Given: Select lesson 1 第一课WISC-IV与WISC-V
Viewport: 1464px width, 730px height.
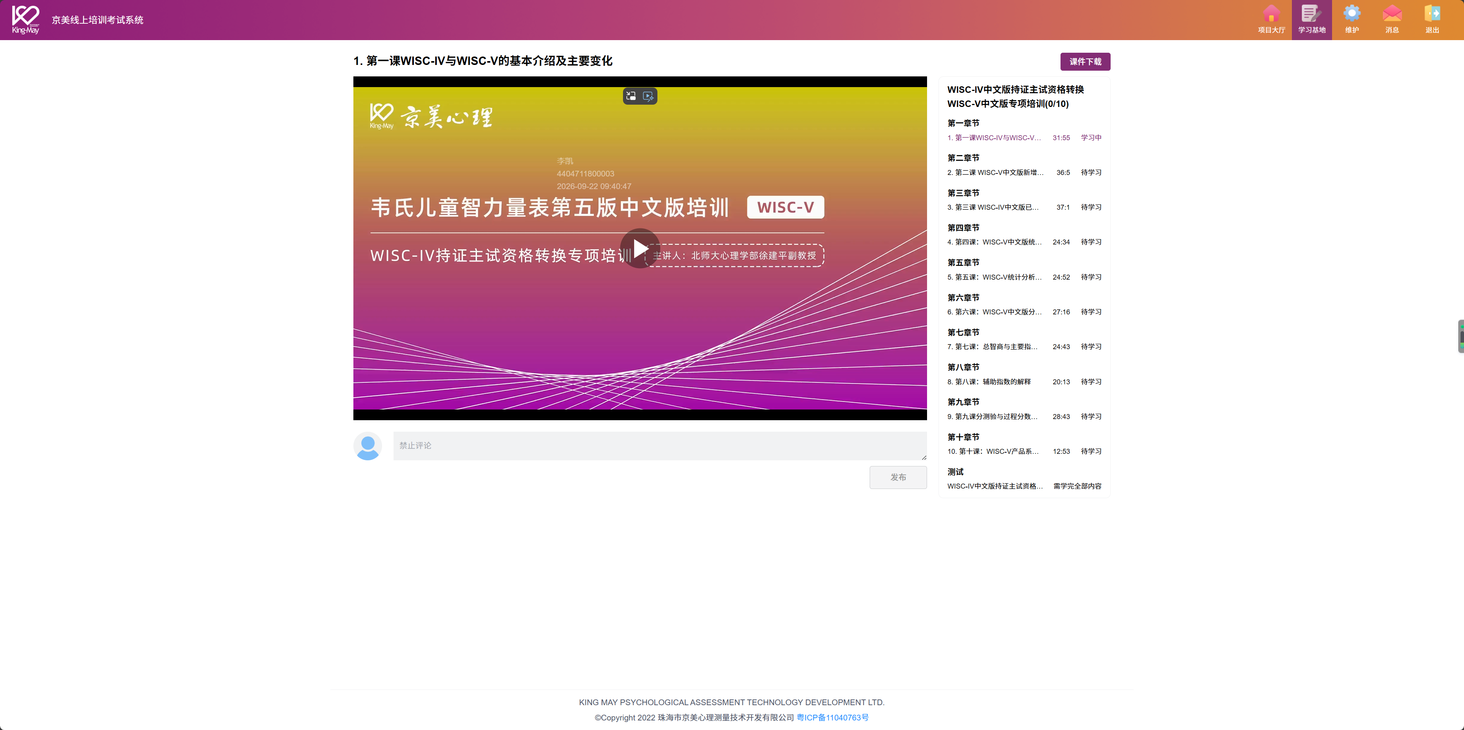Looking at the screenshot, I should coord(1024,138).
